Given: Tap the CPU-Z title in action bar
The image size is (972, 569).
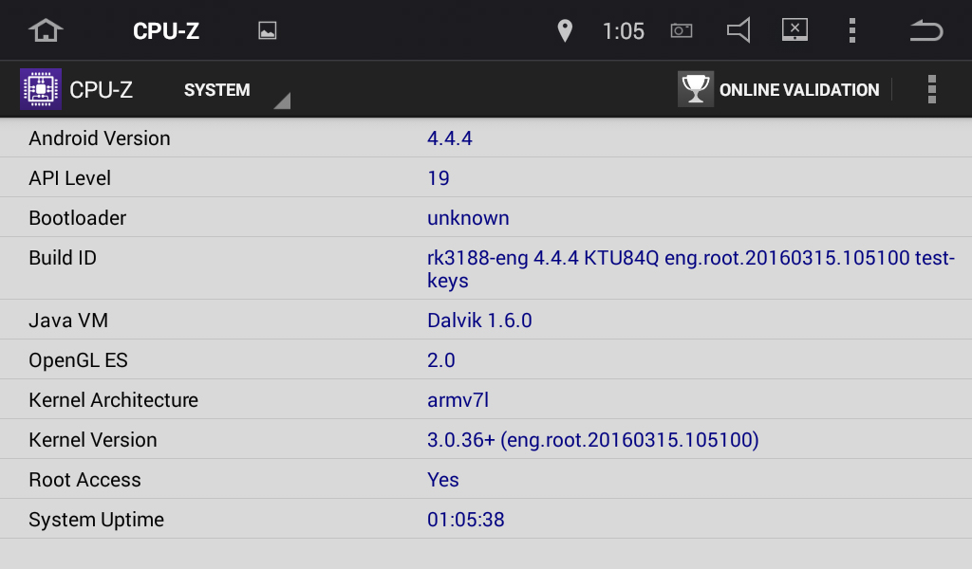Looking at the screenshot, I should pyautogui.click(x=101, y=90).
